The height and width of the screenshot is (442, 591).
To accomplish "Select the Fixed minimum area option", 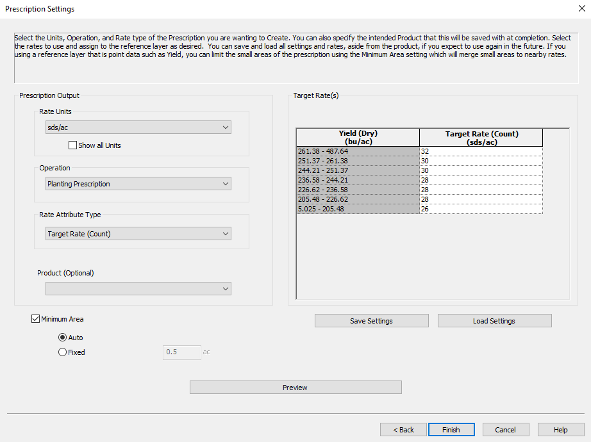I will point(62,352).
